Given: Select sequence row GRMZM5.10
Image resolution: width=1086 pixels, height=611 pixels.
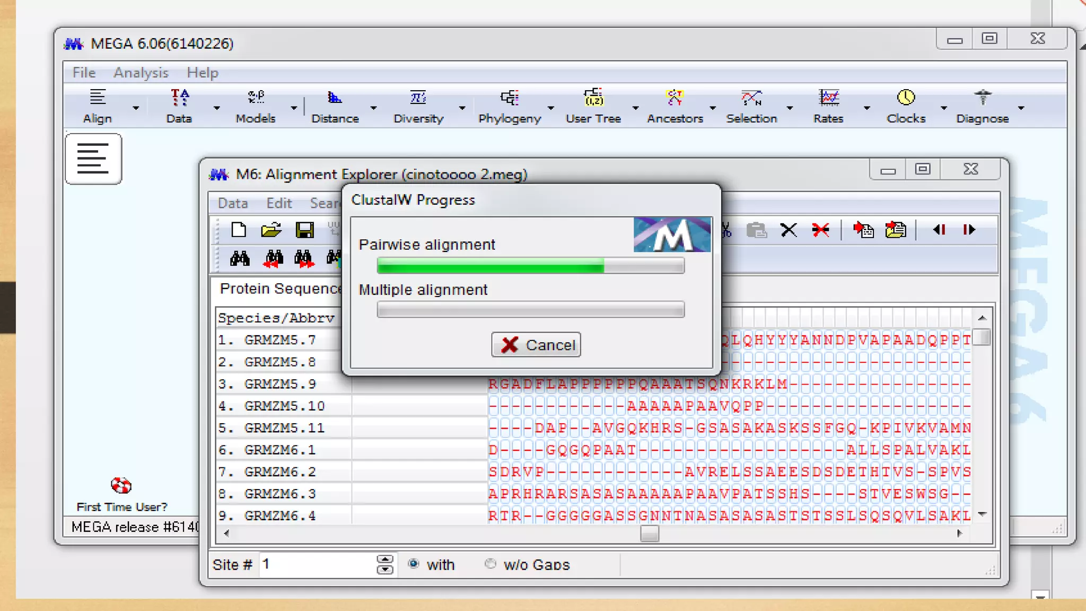Looking at the screenshot, I should tap(284, 406).
